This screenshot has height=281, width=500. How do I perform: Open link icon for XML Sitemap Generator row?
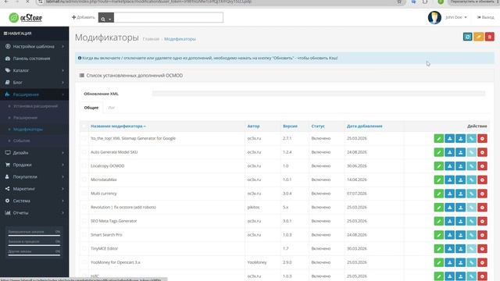[x=471, y=138]
